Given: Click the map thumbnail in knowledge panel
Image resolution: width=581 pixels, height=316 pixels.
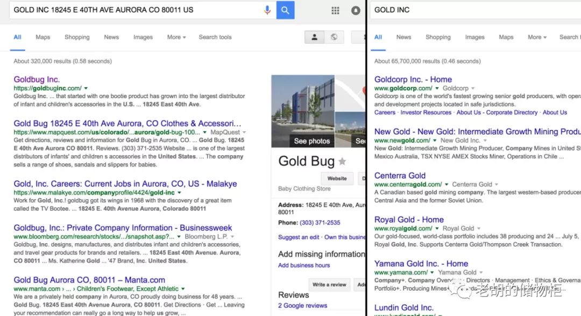Looking at the screenshot, I should coord(350,93).
